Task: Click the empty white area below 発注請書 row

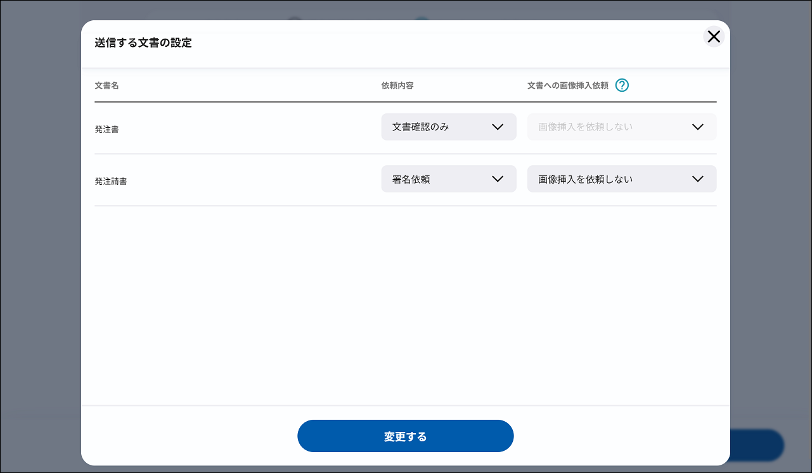Action: click(x=406, y=304)
